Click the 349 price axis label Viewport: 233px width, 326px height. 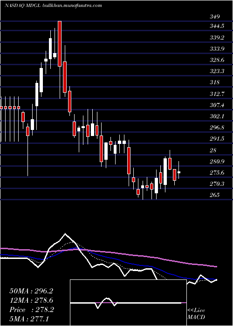click(x=214, y=17)
